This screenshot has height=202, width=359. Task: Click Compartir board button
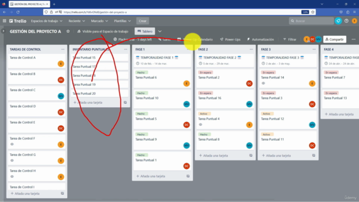point(334,39)
